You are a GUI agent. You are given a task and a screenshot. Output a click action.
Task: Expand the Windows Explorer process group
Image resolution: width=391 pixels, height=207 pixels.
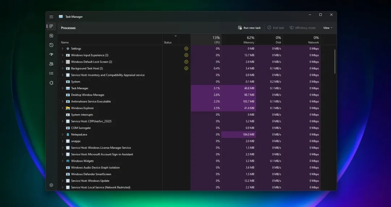click(x=63, y=108)
